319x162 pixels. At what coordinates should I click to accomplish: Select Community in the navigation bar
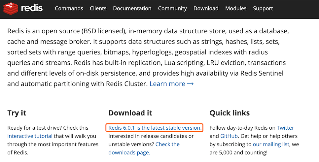click(x=172, y=8)
